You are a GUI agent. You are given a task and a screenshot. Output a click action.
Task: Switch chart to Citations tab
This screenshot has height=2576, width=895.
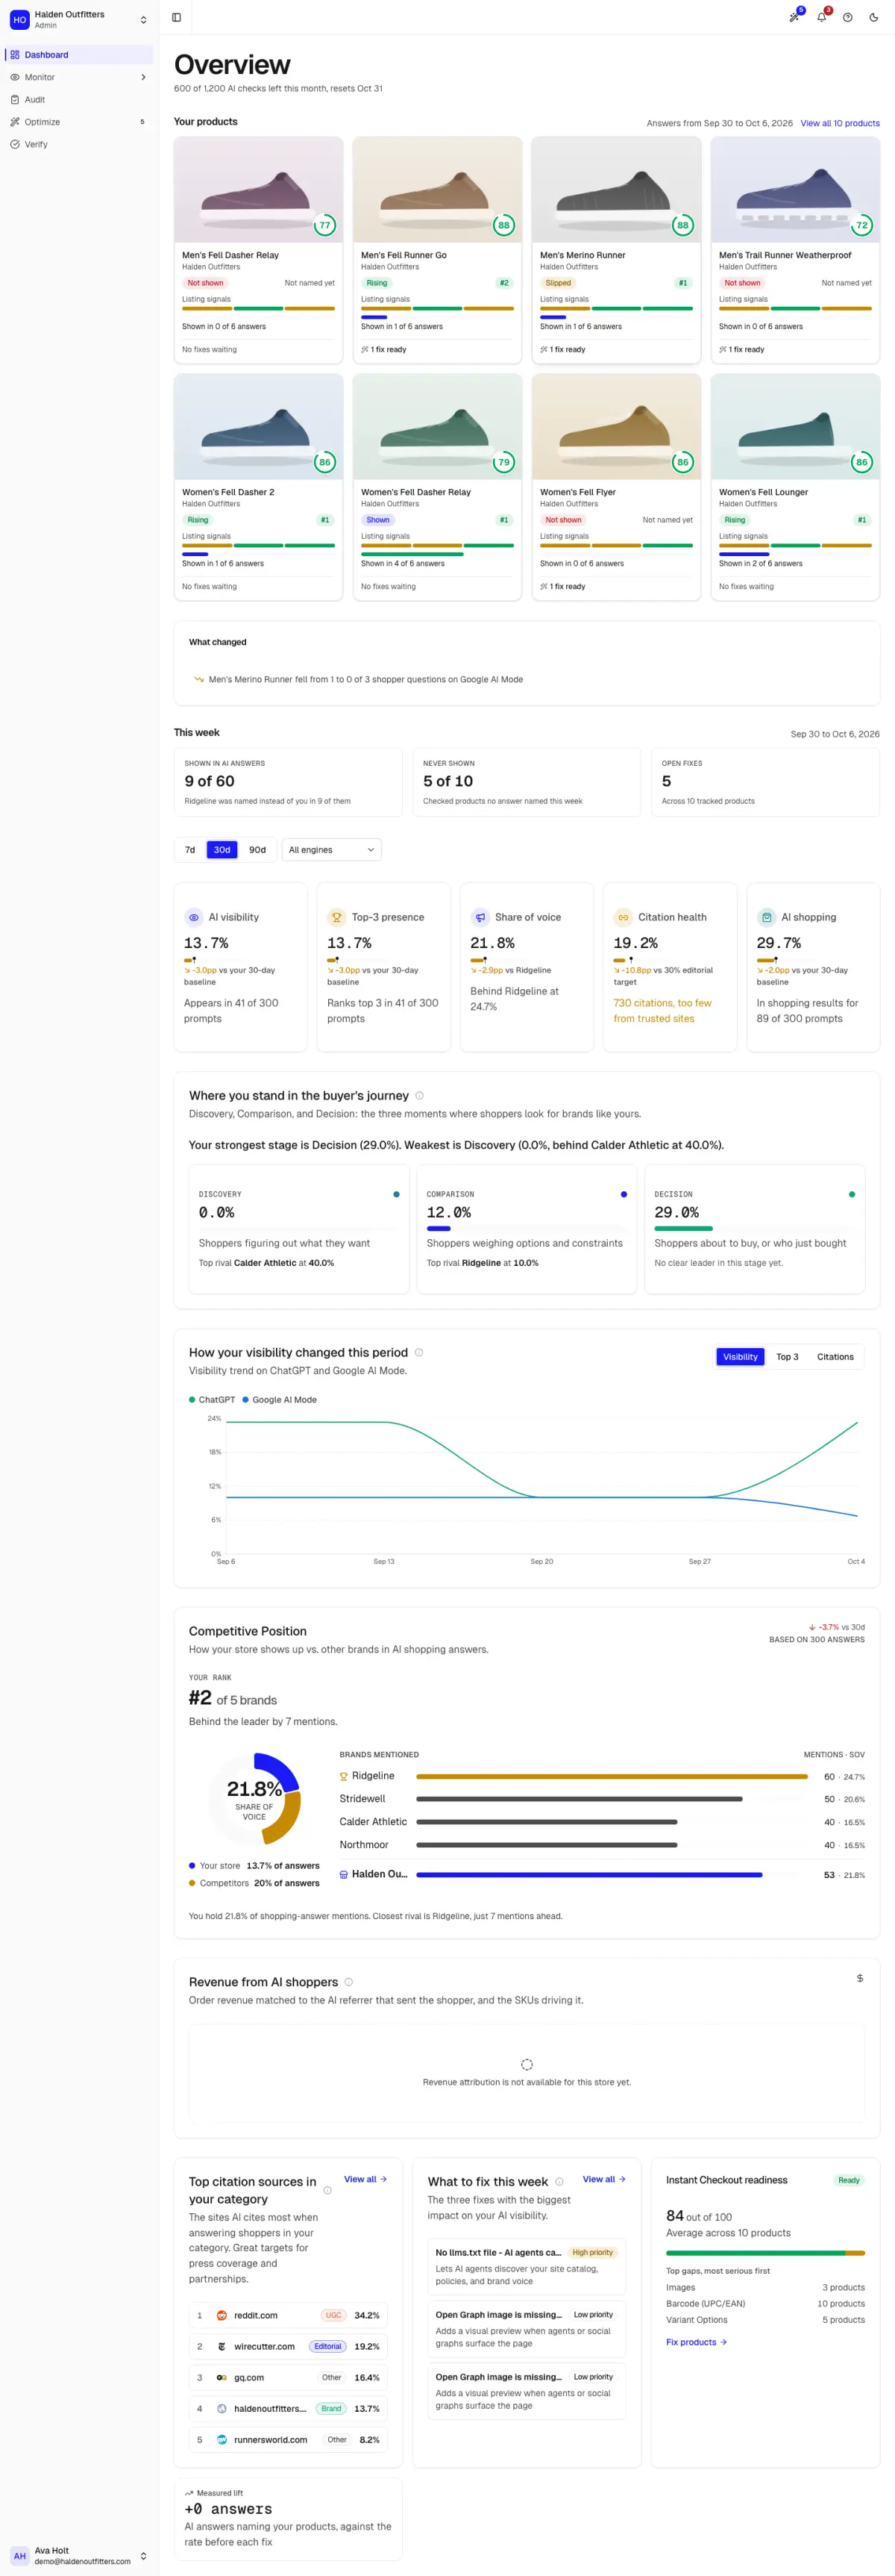point(835,1357)
